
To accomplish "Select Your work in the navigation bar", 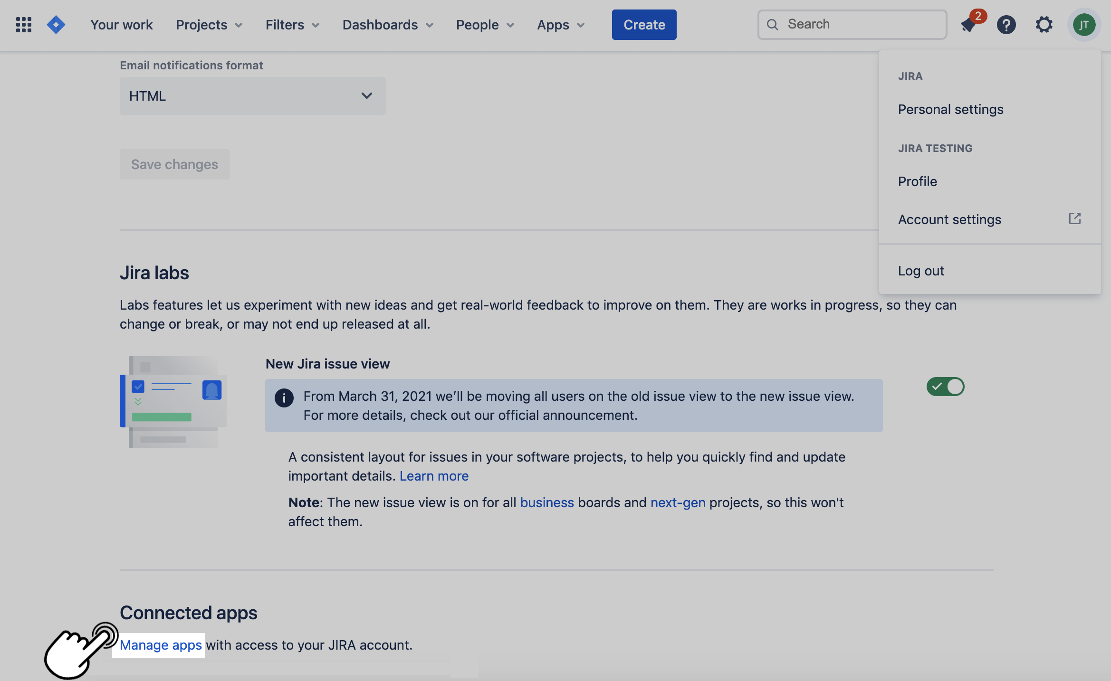I will tap(121, 25).
